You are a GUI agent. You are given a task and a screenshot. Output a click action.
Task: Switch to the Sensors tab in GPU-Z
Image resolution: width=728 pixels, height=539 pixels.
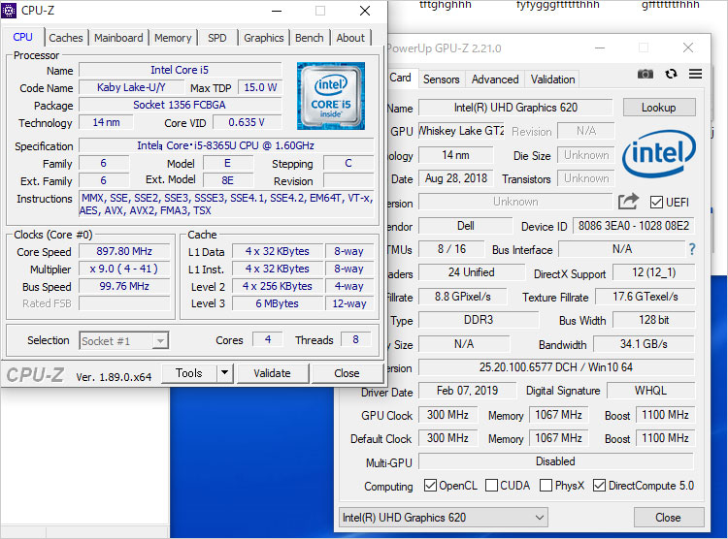441,79
